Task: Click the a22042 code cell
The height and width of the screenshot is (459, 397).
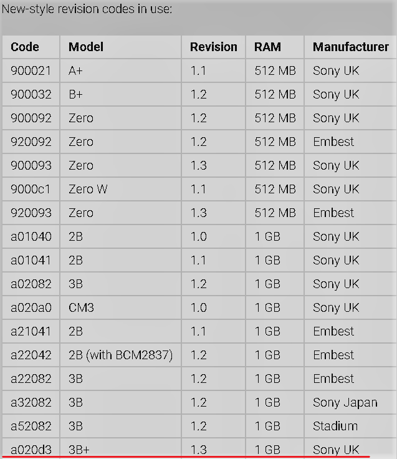Action: pos(31,355)
